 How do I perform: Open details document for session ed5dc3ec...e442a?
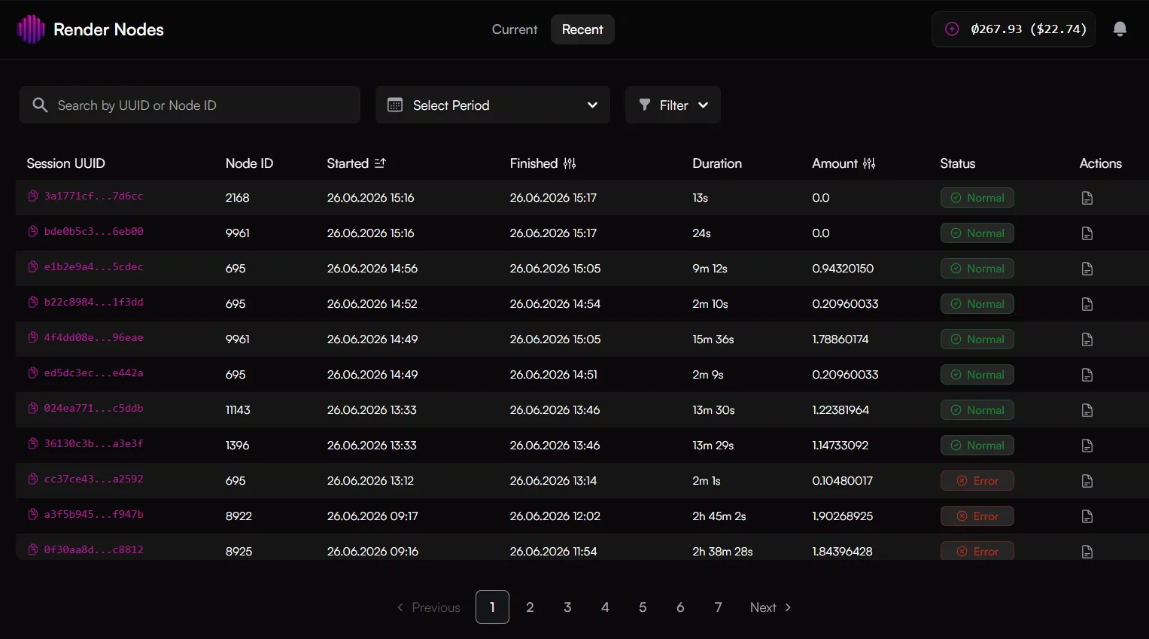point(1087,375)
